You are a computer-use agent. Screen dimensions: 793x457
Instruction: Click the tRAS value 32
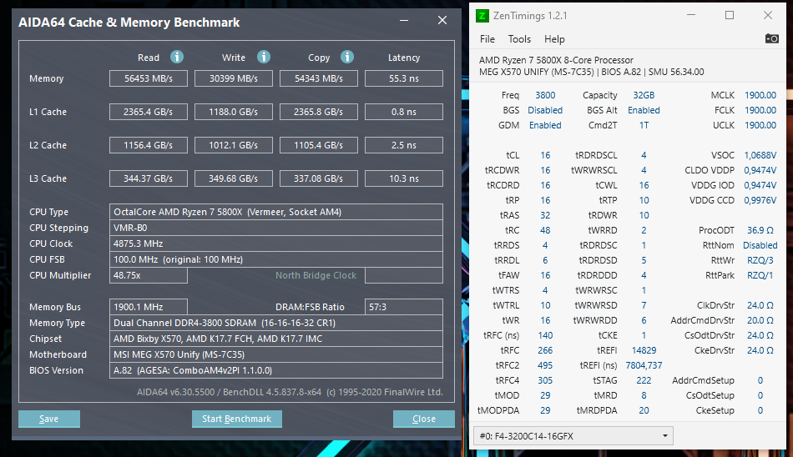point(545,215)
